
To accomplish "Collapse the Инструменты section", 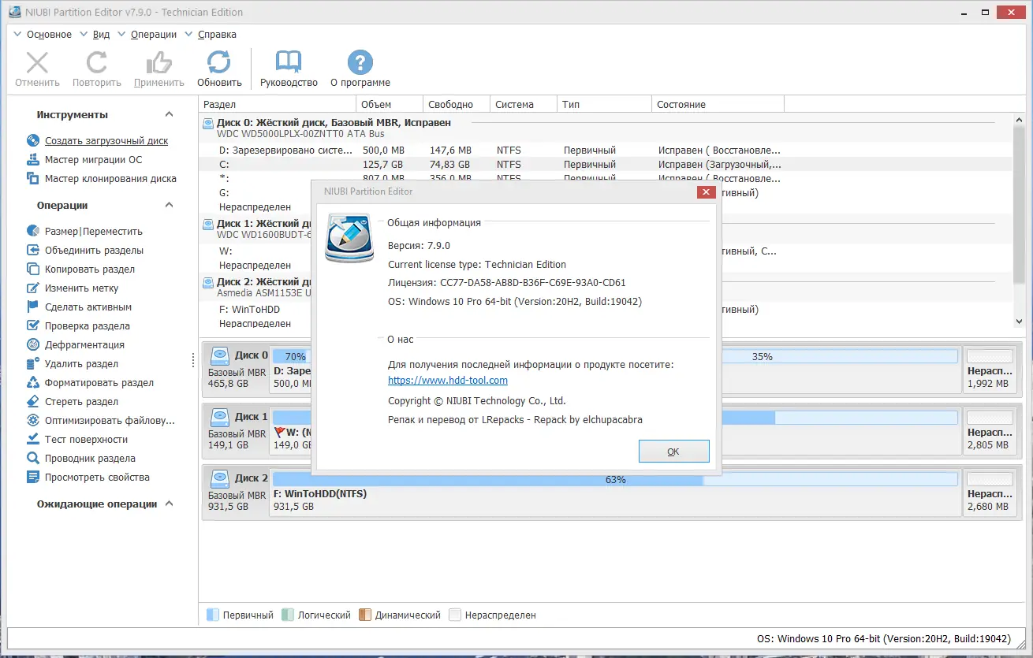I will pyautogui.click(x=169, y=115).
